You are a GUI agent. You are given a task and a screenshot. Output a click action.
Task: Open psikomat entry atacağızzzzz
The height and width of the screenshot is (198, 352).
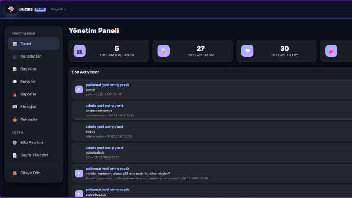(212, 191)
